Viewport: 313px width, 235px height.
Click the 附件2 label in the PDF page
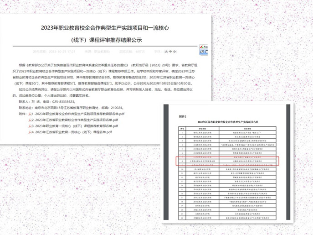182,116
